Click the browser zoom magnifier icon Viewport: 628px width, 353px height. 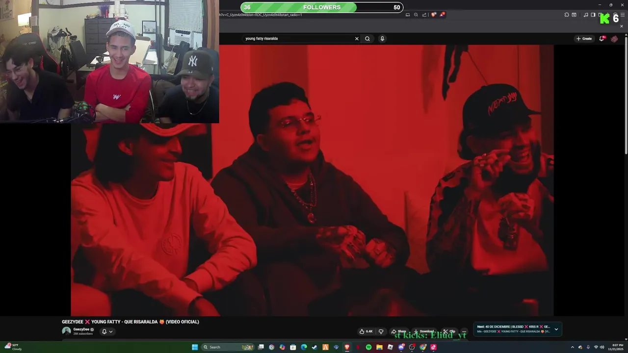[x=416, y=15]
